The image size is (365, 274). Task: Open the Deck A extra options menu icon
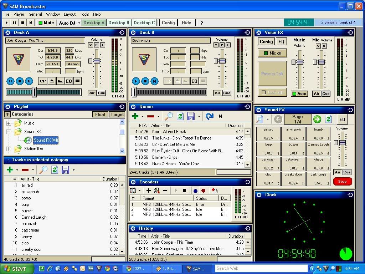(x=77, y=81)
